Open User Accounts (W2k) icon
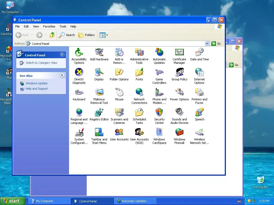 (139, 132)
